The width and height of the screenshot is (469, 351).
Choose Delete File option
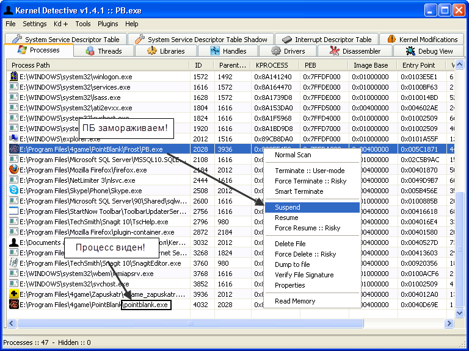tap(312, 244)
